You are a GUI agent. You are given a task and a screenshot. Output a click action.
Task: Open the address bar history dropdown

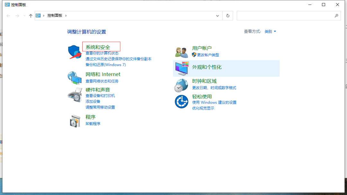click(x=217, y=15)
